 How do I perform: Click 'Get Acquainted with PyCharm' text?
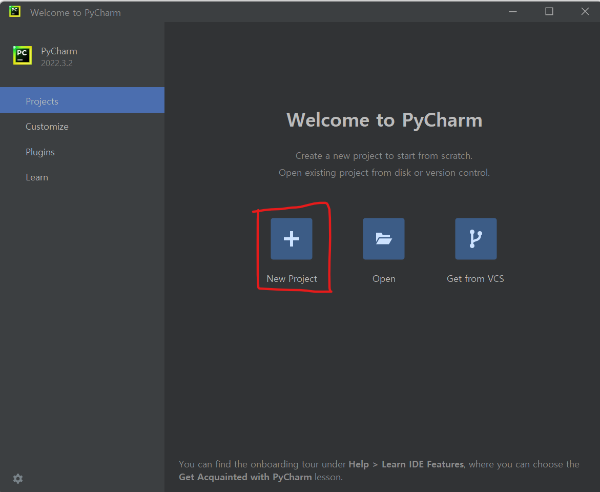tap(245, 477)
